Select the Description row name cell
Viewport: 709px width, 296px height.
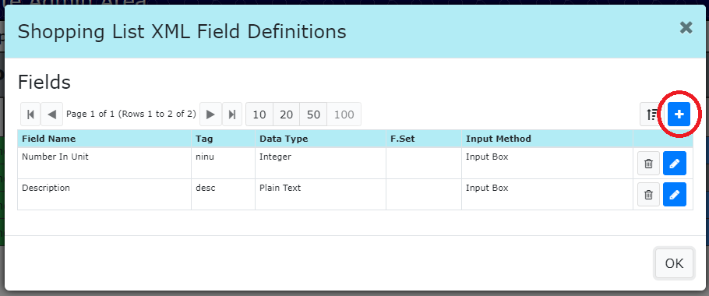click(104, 194)
